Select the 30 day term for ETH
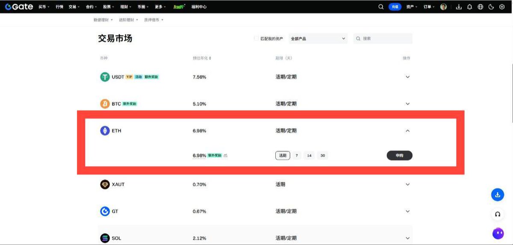 pyautogui.click(x=322, y=156)
